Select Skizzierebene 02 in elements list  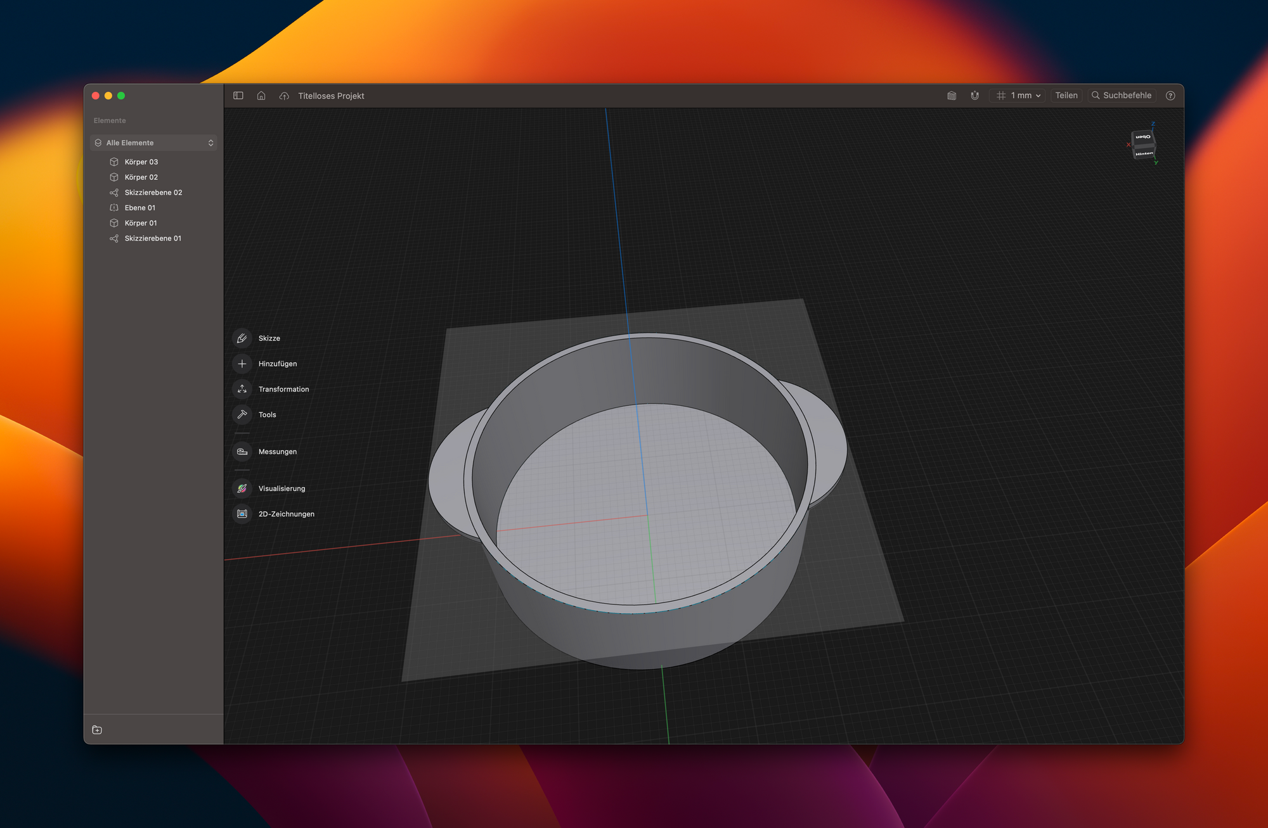(x=152, y=192)
